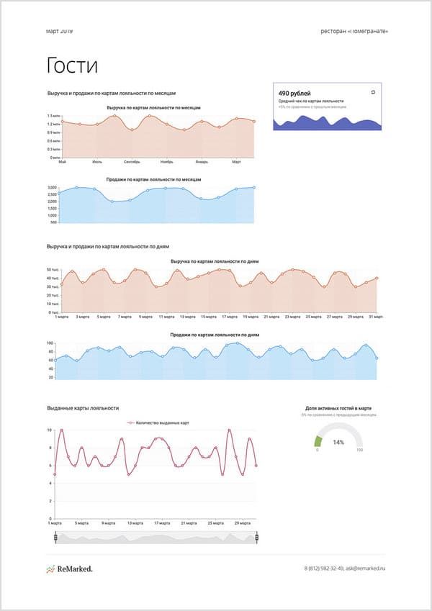Grab right handle of the date range slider
This screenshot has width=432, height=611.
pyautogui.click(x=256, y=538)
